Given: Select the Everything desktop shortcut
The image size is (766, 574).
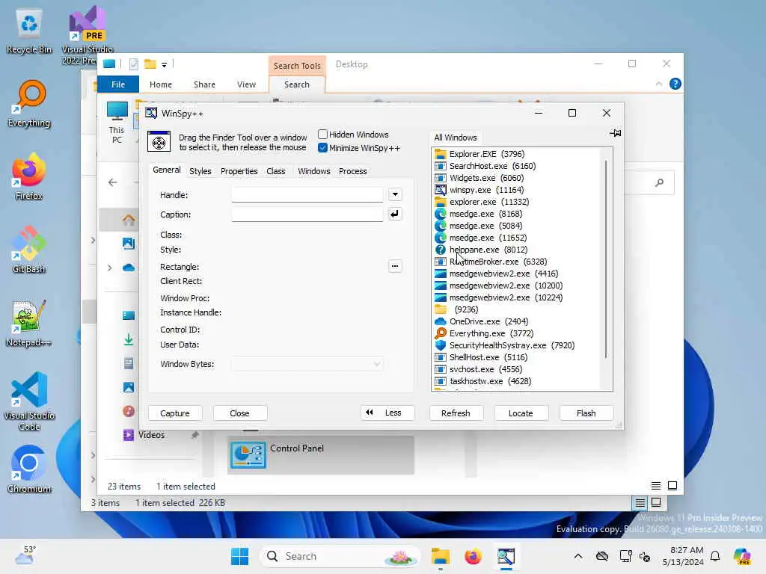Looking at the screenshot, I should pos(29,104).
